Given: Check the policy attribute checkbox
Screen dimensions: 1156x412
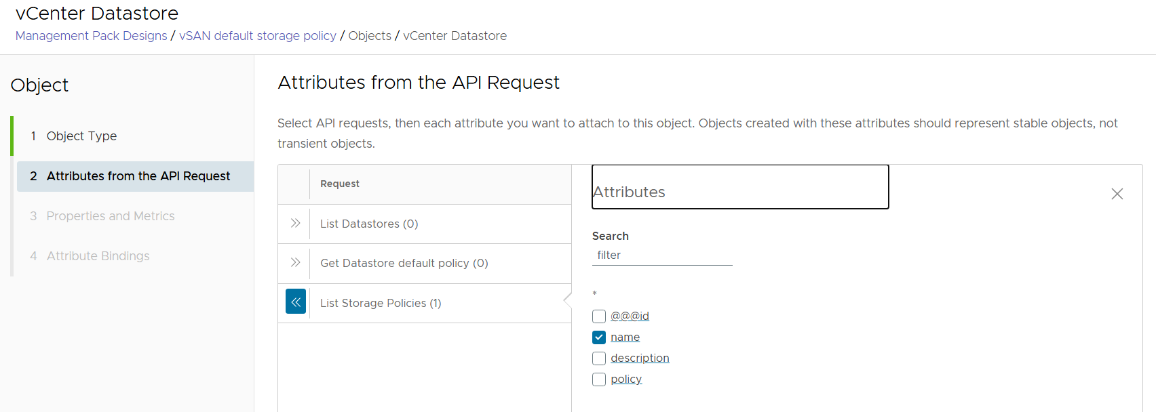Looking at the screenshot, I should pyautogui.click(x=599, y=379).
